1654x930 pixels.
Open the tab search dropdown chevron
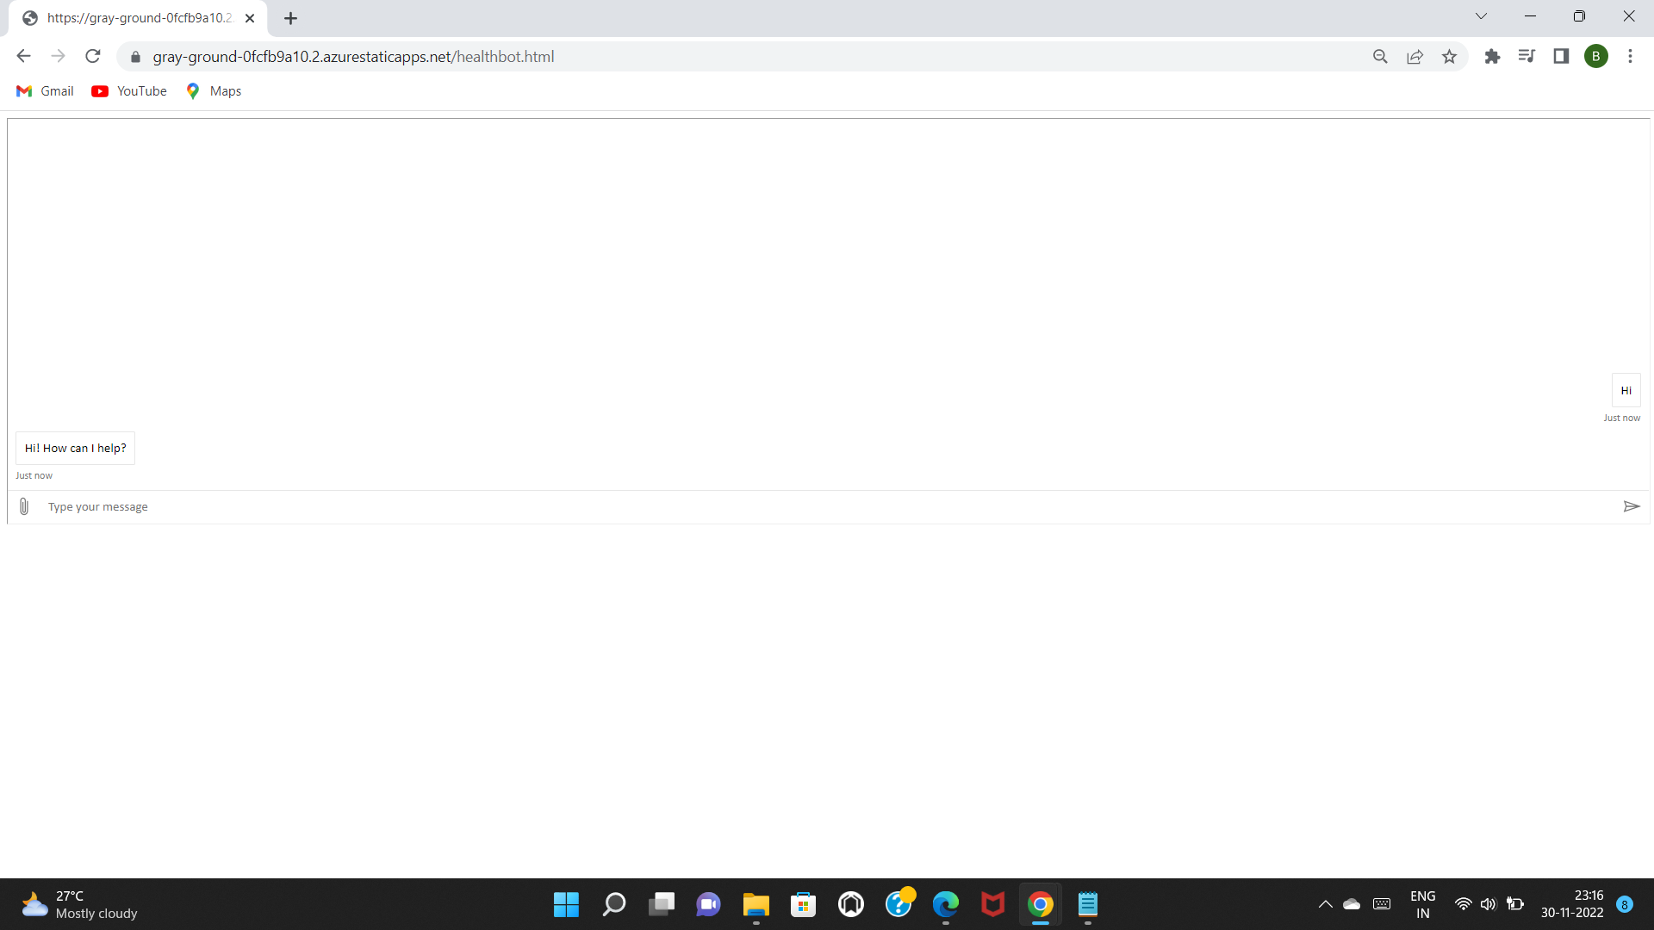(x=1481, y=16)
